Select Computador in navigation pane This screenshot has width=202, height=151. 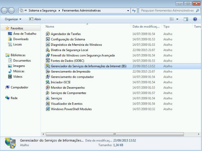pos(19,87)
